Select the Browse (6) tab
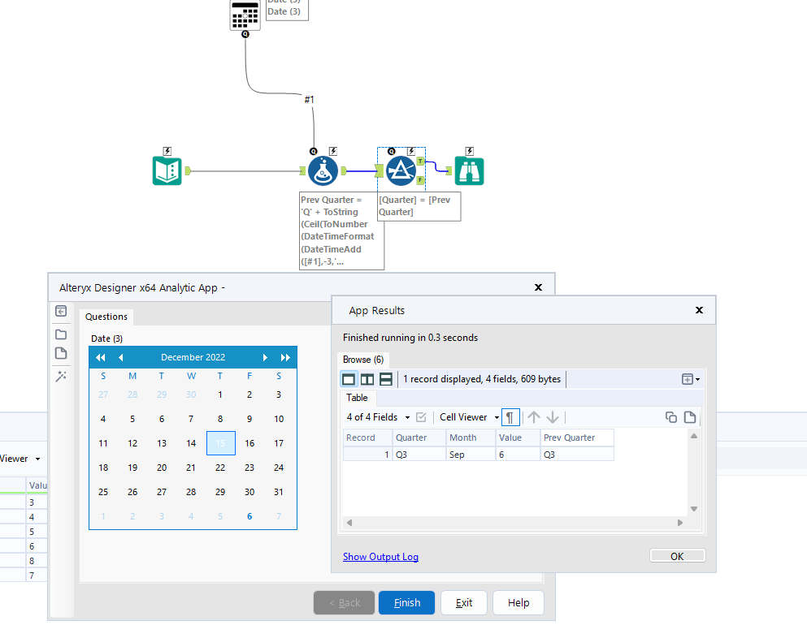 [x=363, y=360]
